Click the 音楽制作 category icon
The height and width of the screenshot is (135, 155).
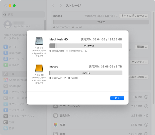click(56, 115)
